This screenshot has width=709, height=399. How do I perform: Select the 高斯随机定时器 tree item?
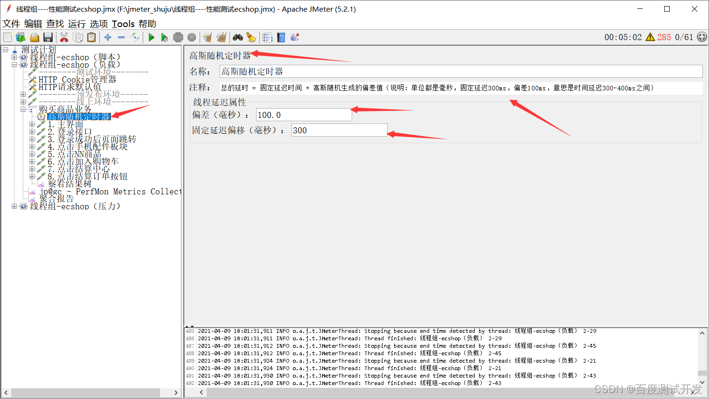coord(79,117)
